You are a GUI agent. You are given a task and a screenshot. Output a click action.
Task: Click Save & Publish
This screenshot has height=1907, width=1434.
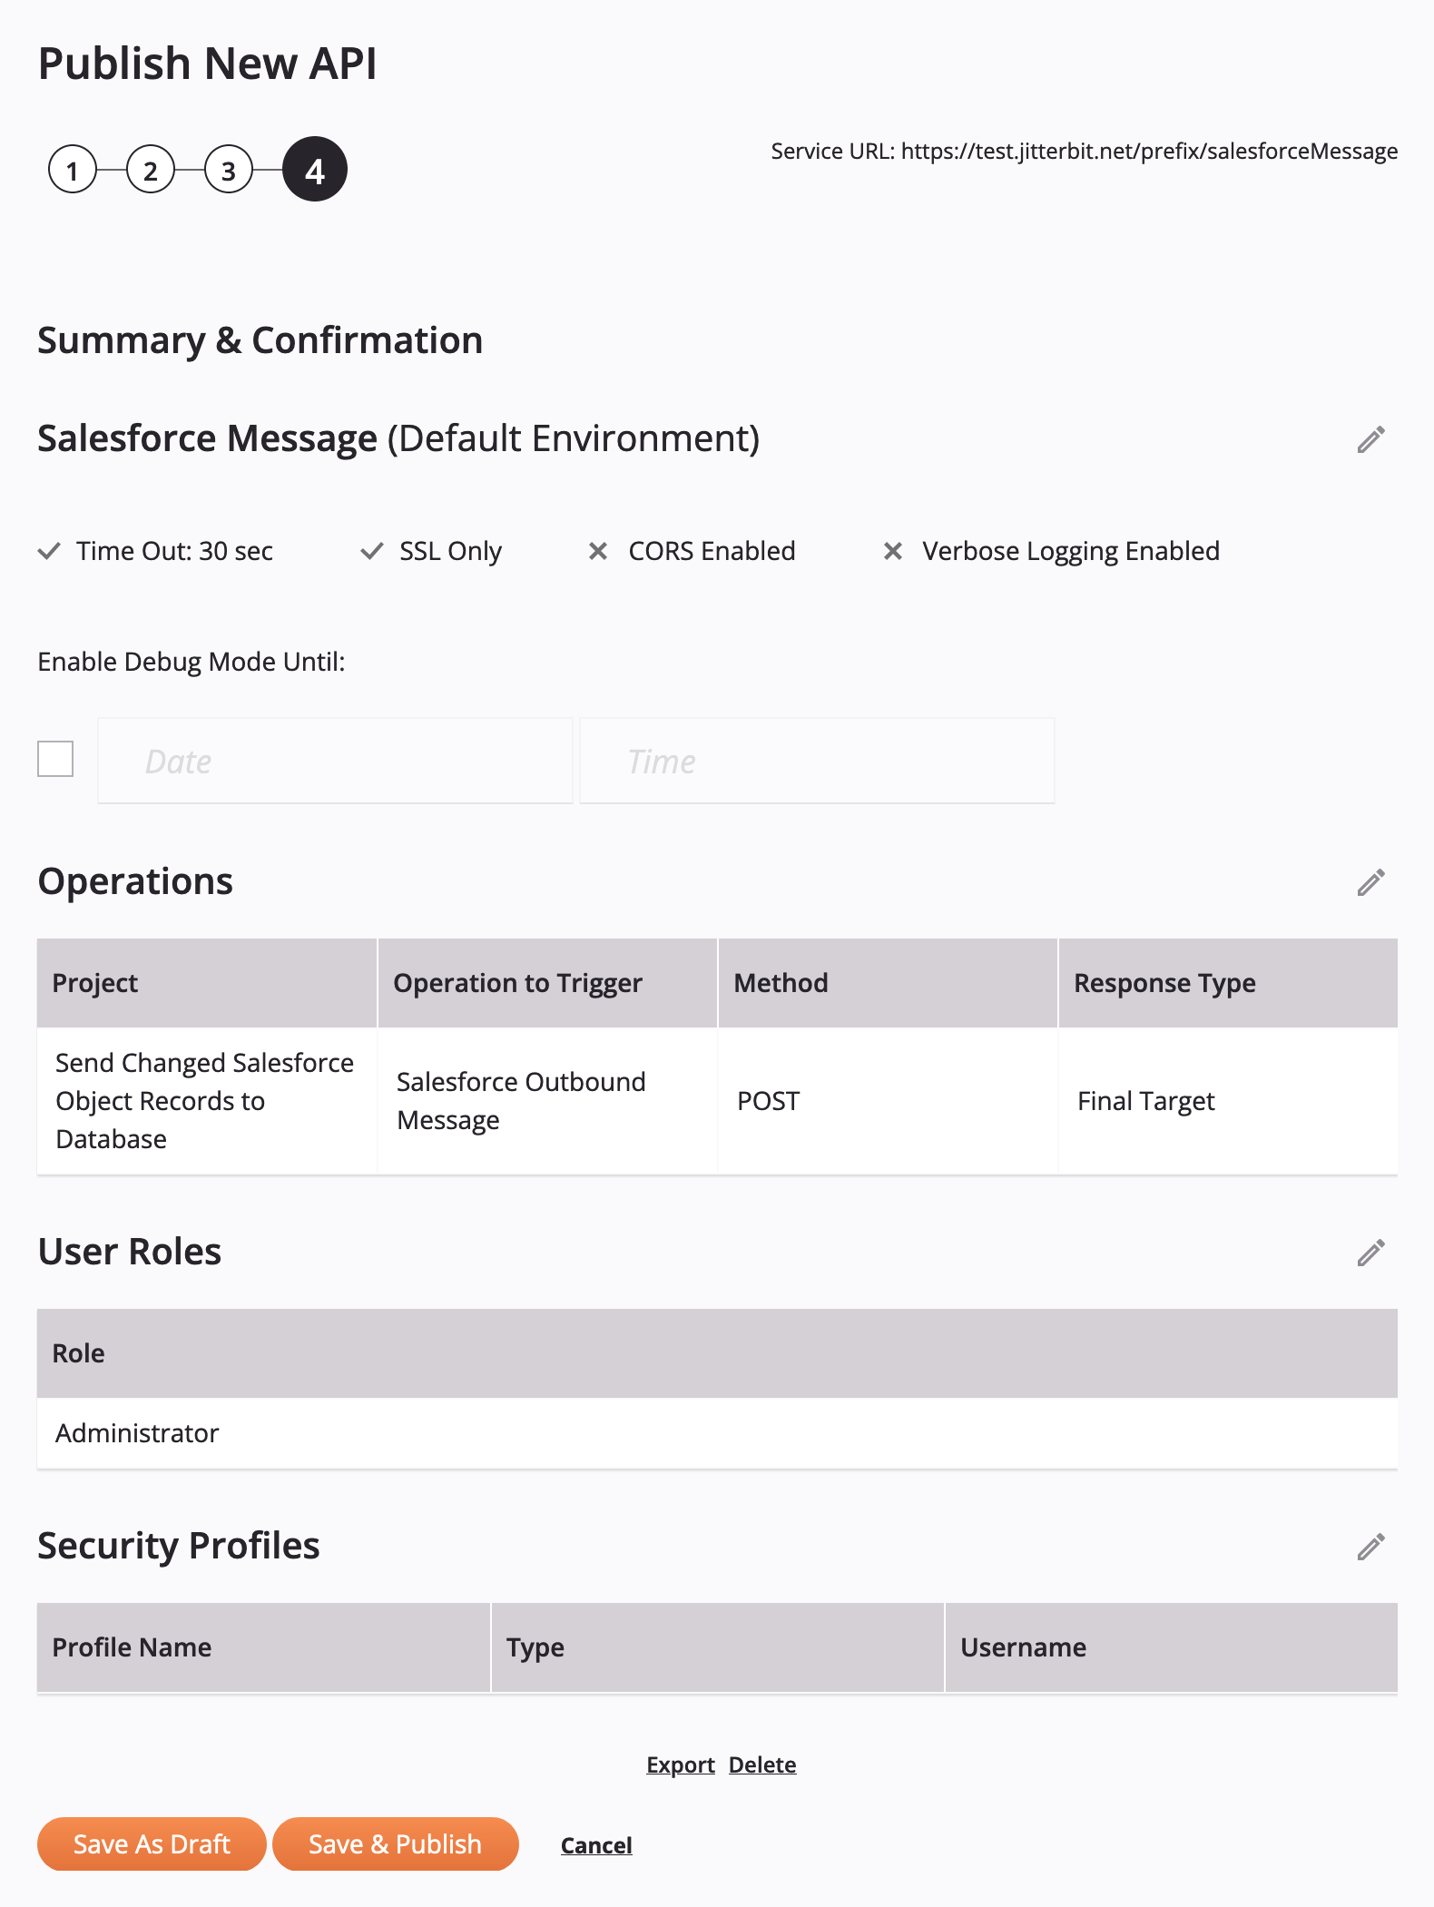pos(395,1844)
